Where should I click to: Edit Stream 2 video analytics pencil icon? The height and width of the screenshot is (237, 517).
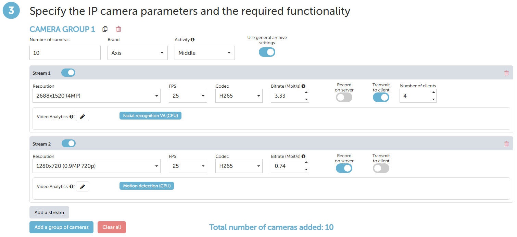(x=82, y=187)
